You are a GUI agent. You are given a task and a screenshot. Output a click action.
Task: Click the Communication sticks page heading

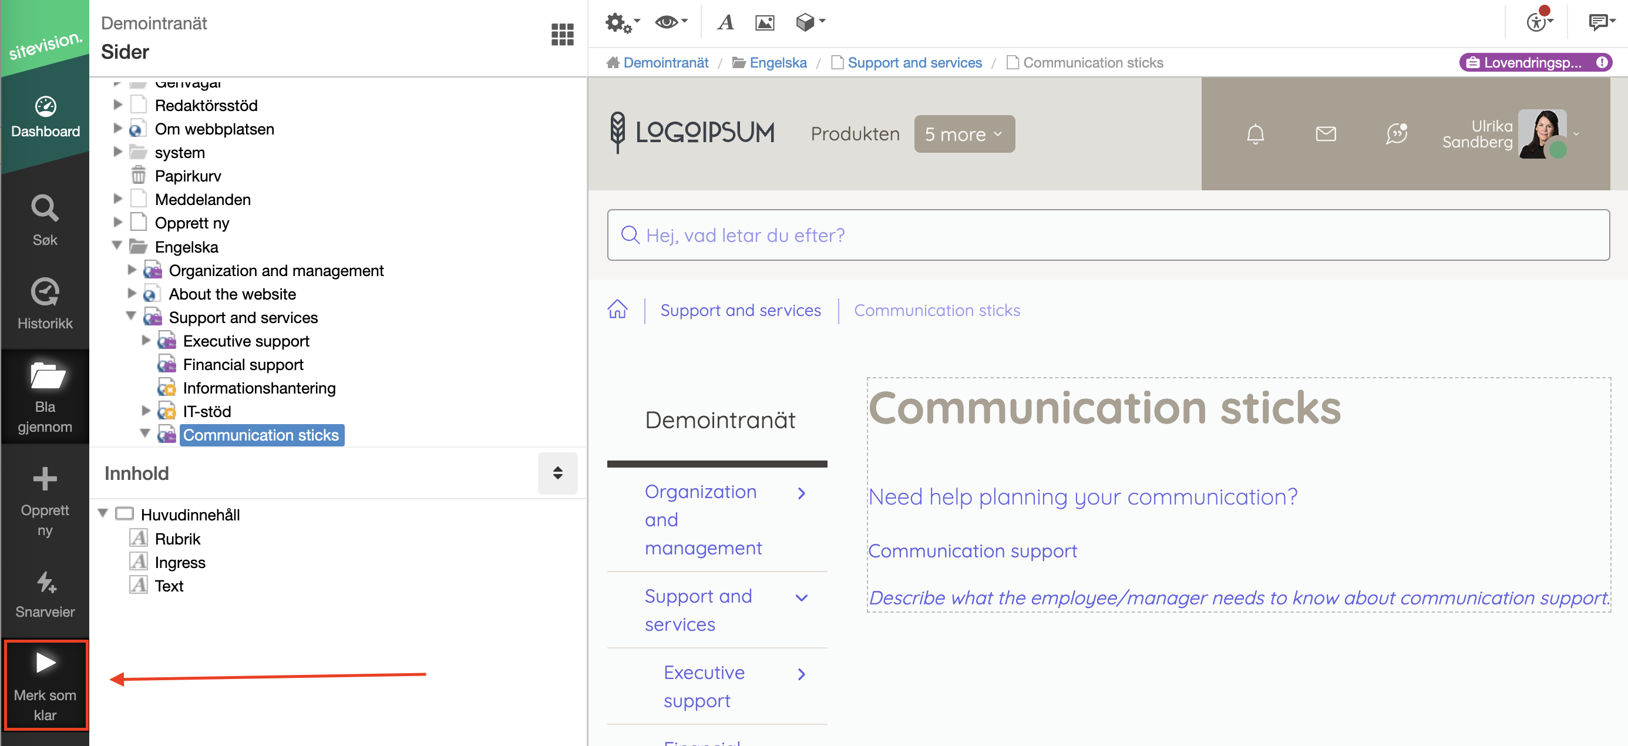point(1105,407)
